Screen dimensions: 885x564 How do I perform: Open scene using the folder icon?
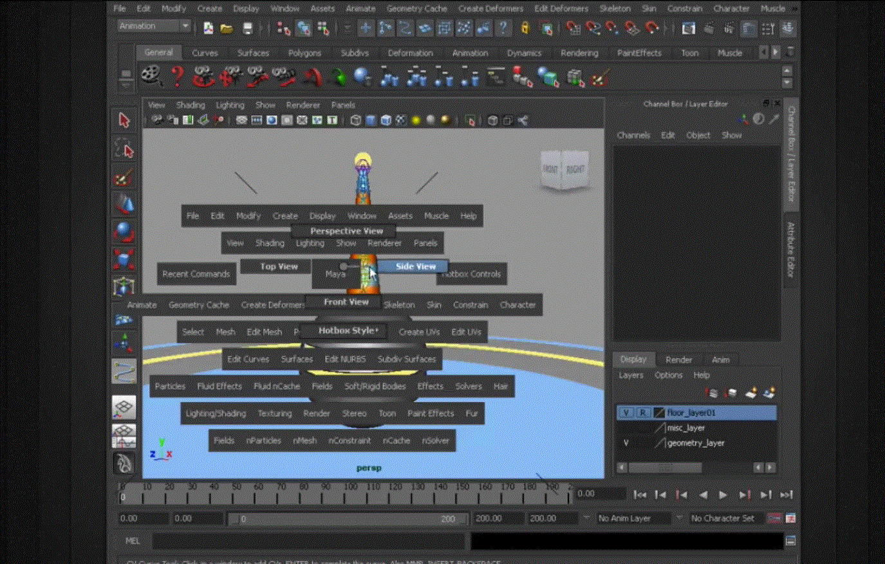[x=227, y=28]
